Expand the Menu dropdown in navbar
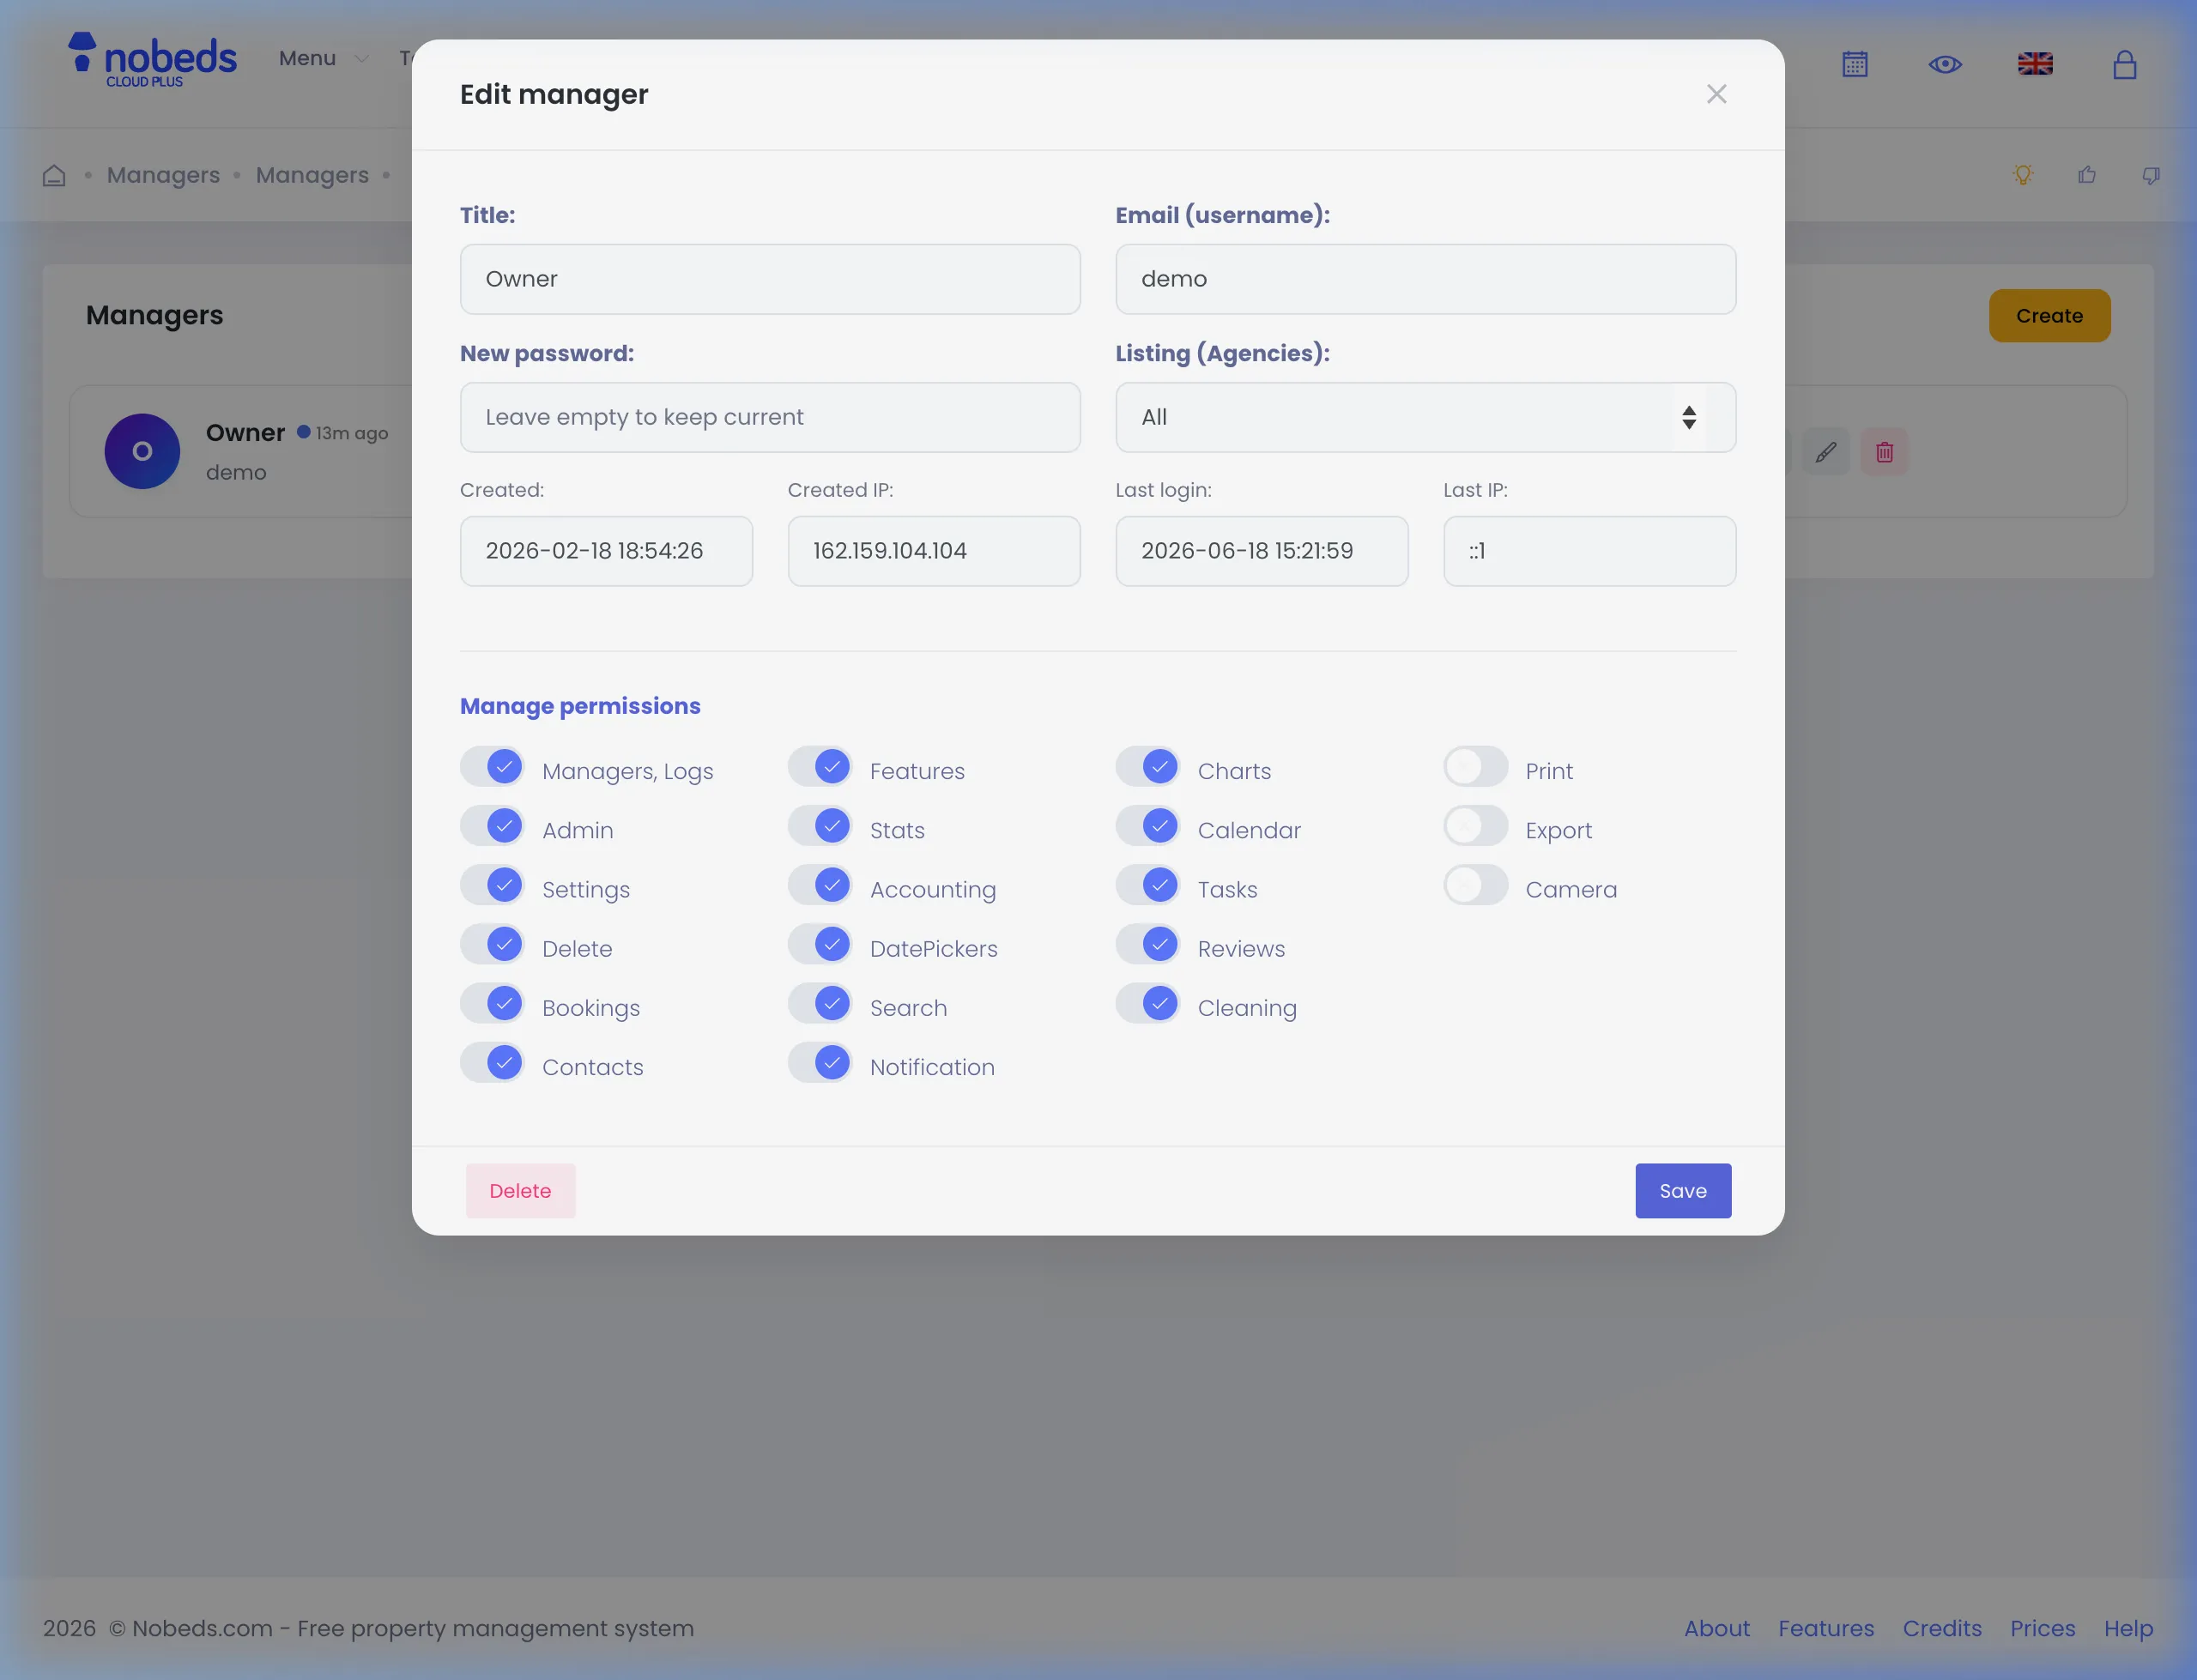Screen dimensions: 2197x1680 coord(324,59)
